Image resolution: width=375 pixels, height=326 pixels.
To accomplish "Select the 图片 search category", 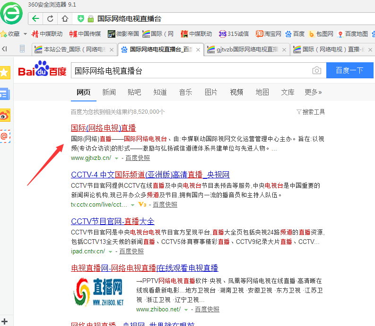I will (211, 92).
